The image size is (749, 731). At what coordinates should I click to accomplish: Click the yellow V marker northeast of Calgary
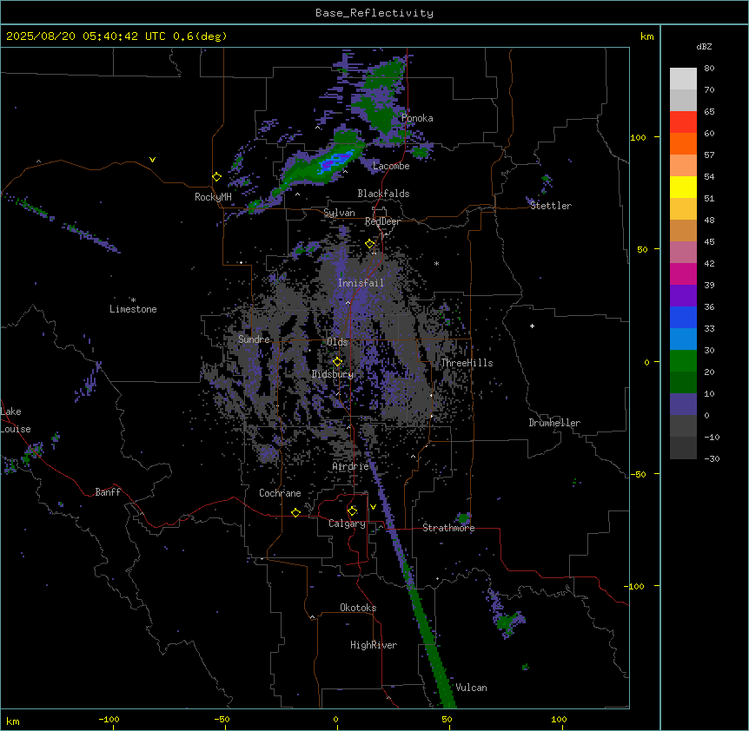tap(373, 507)
